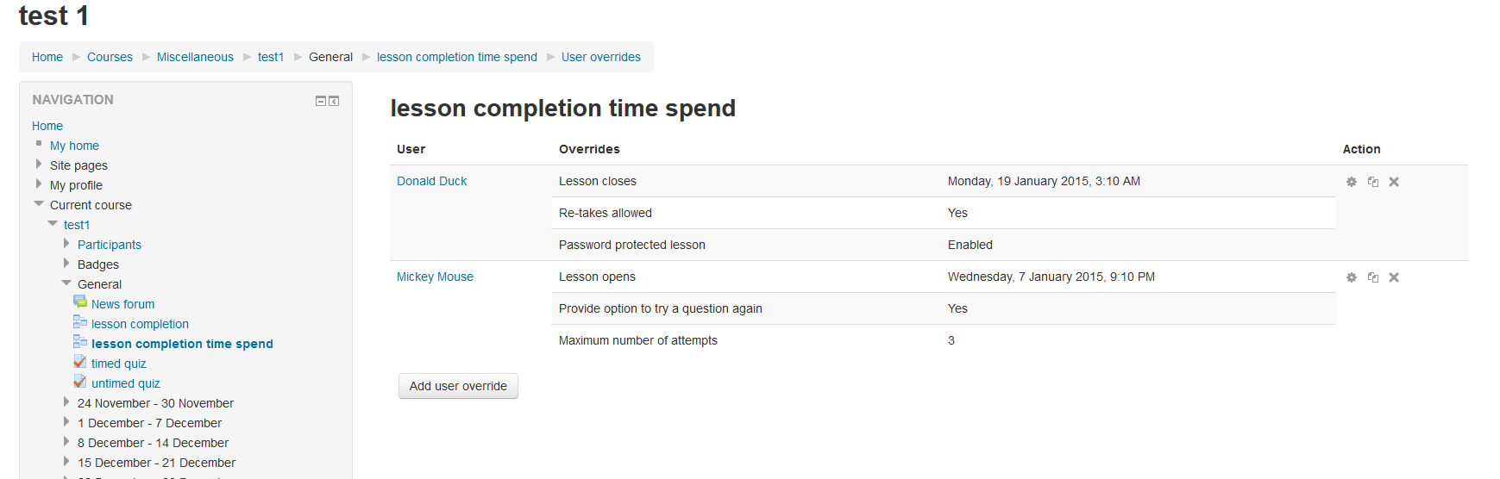Expand the My profile tree node
This screenshot has width=1500, height=479.
coord(39,184)
